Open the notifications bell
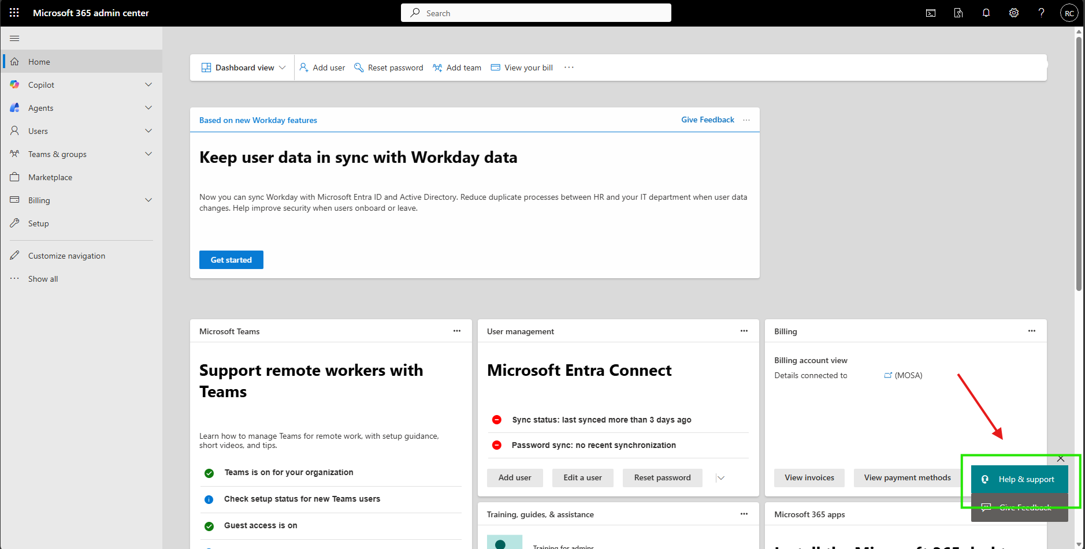Screen dimensions: 1085x549 pos(986,13)
